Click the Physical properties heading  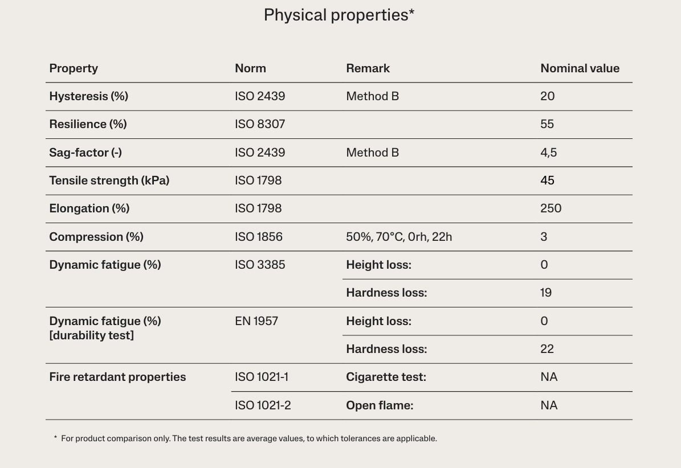tap(339, 15)
